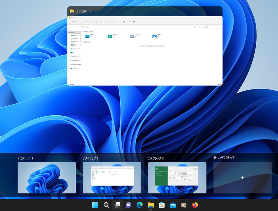Click the デスクトップ 3 name label
The image size is (278, 211).
pyautogui.click(x=156, y=158)
